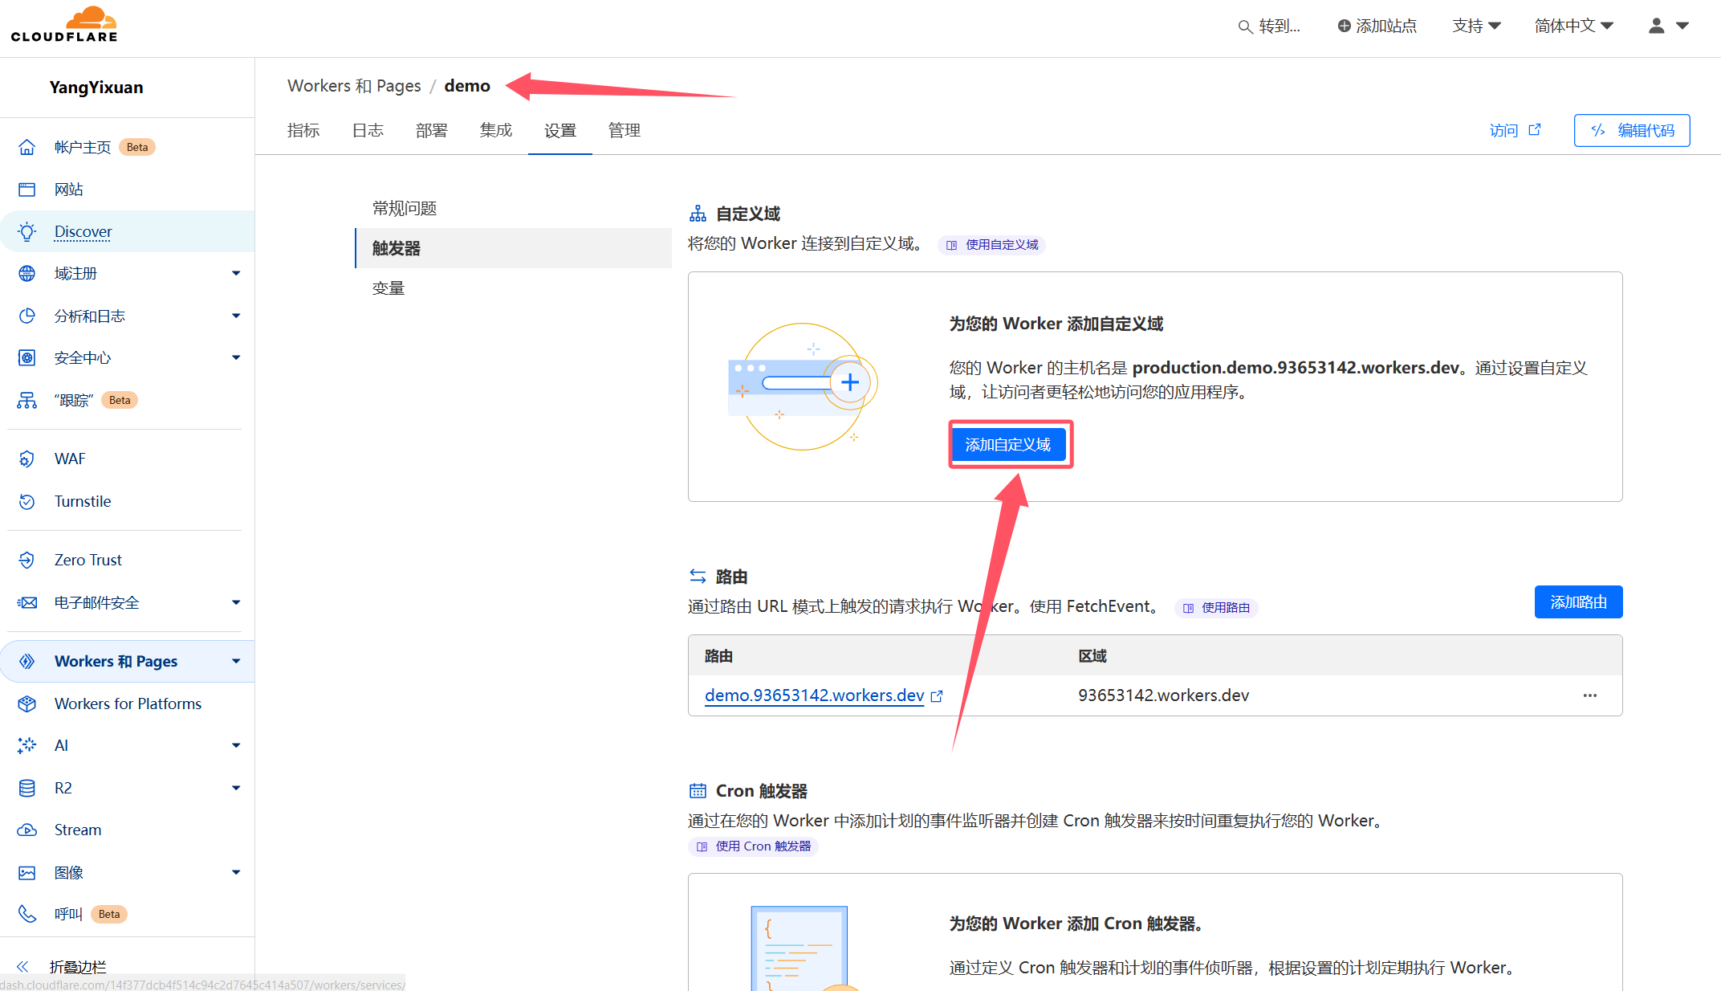Click external link icon beside demo.93653142.workers.dev
The image size is (1721, 991).
tap(937, 696)
